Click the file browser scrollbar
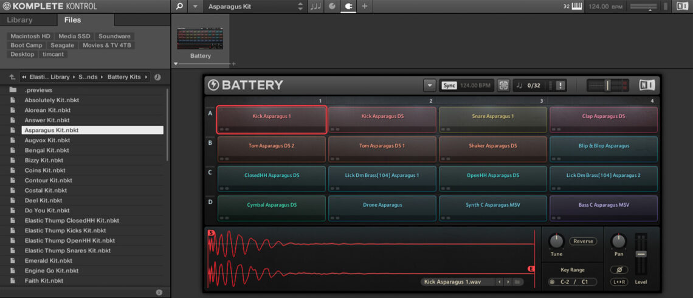The height and width of the screenshot is (298, 693). pyautogui.click(x=167, y=125)
